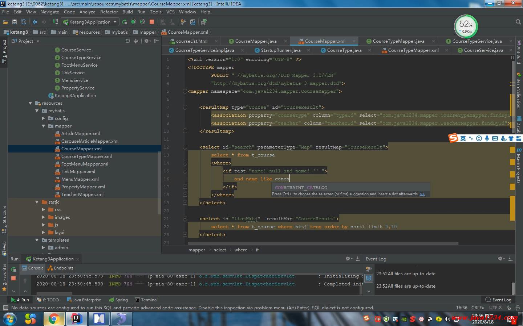Click the Hector inspector status icon
This screenshot has width=523, height=326.
pyautogui.click(x=517, y=308)
